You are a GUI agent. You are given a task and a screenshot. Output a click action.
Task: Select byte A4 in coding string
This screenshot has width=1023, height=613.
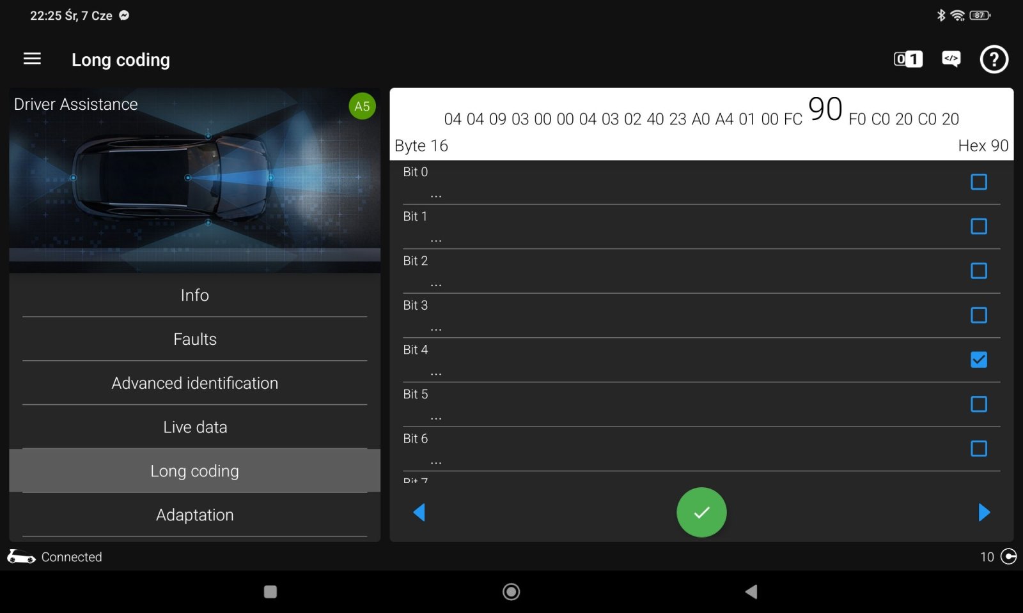pos(724,119)
